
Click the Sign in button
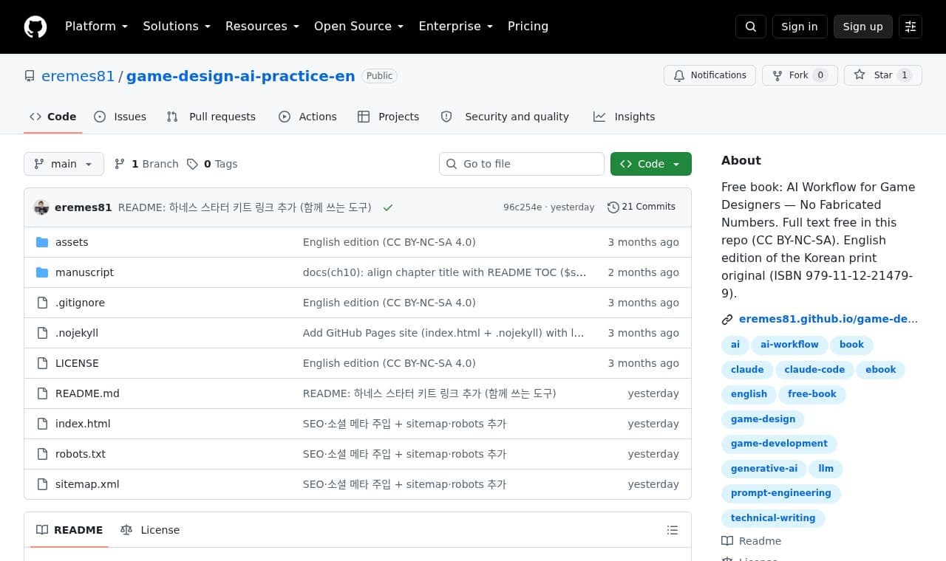(800, 27)
